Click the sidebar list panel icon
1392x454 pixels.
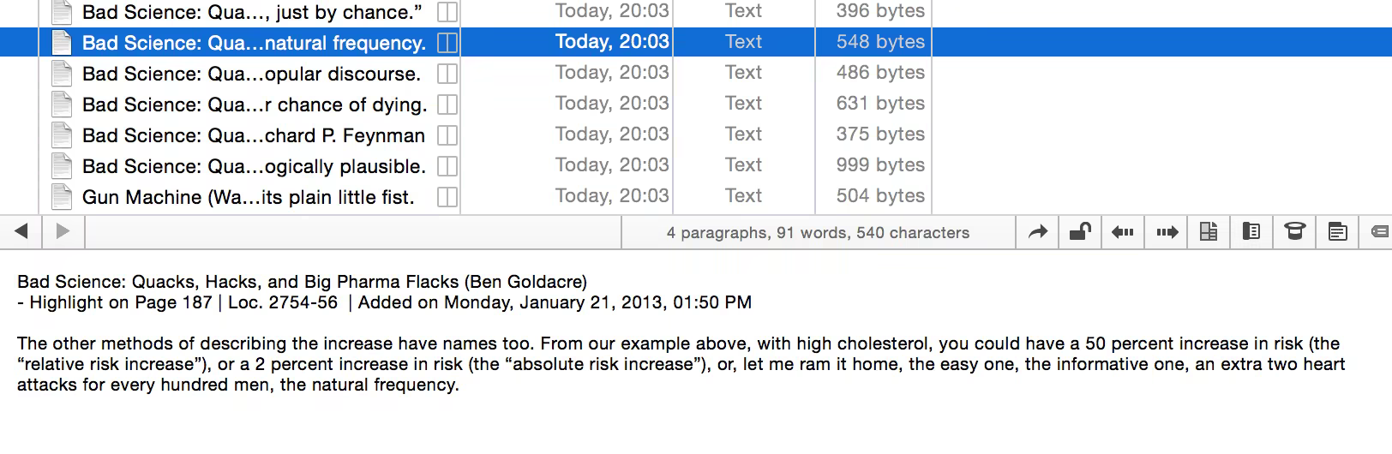click(1251, 231)
